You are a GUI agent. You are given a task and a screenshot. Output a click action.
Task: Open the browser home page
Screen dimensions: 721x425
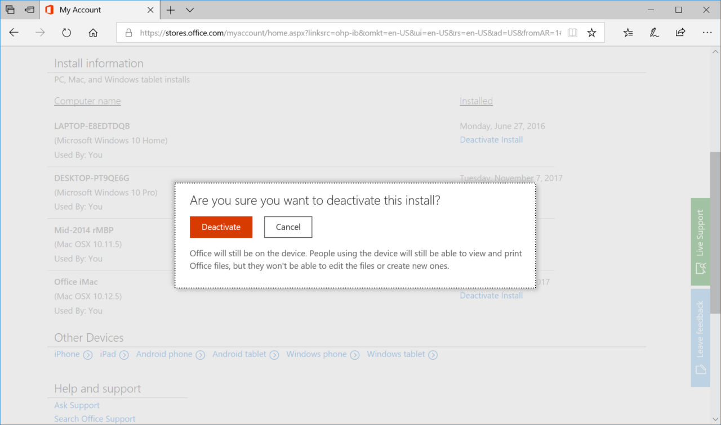[94, 33]
